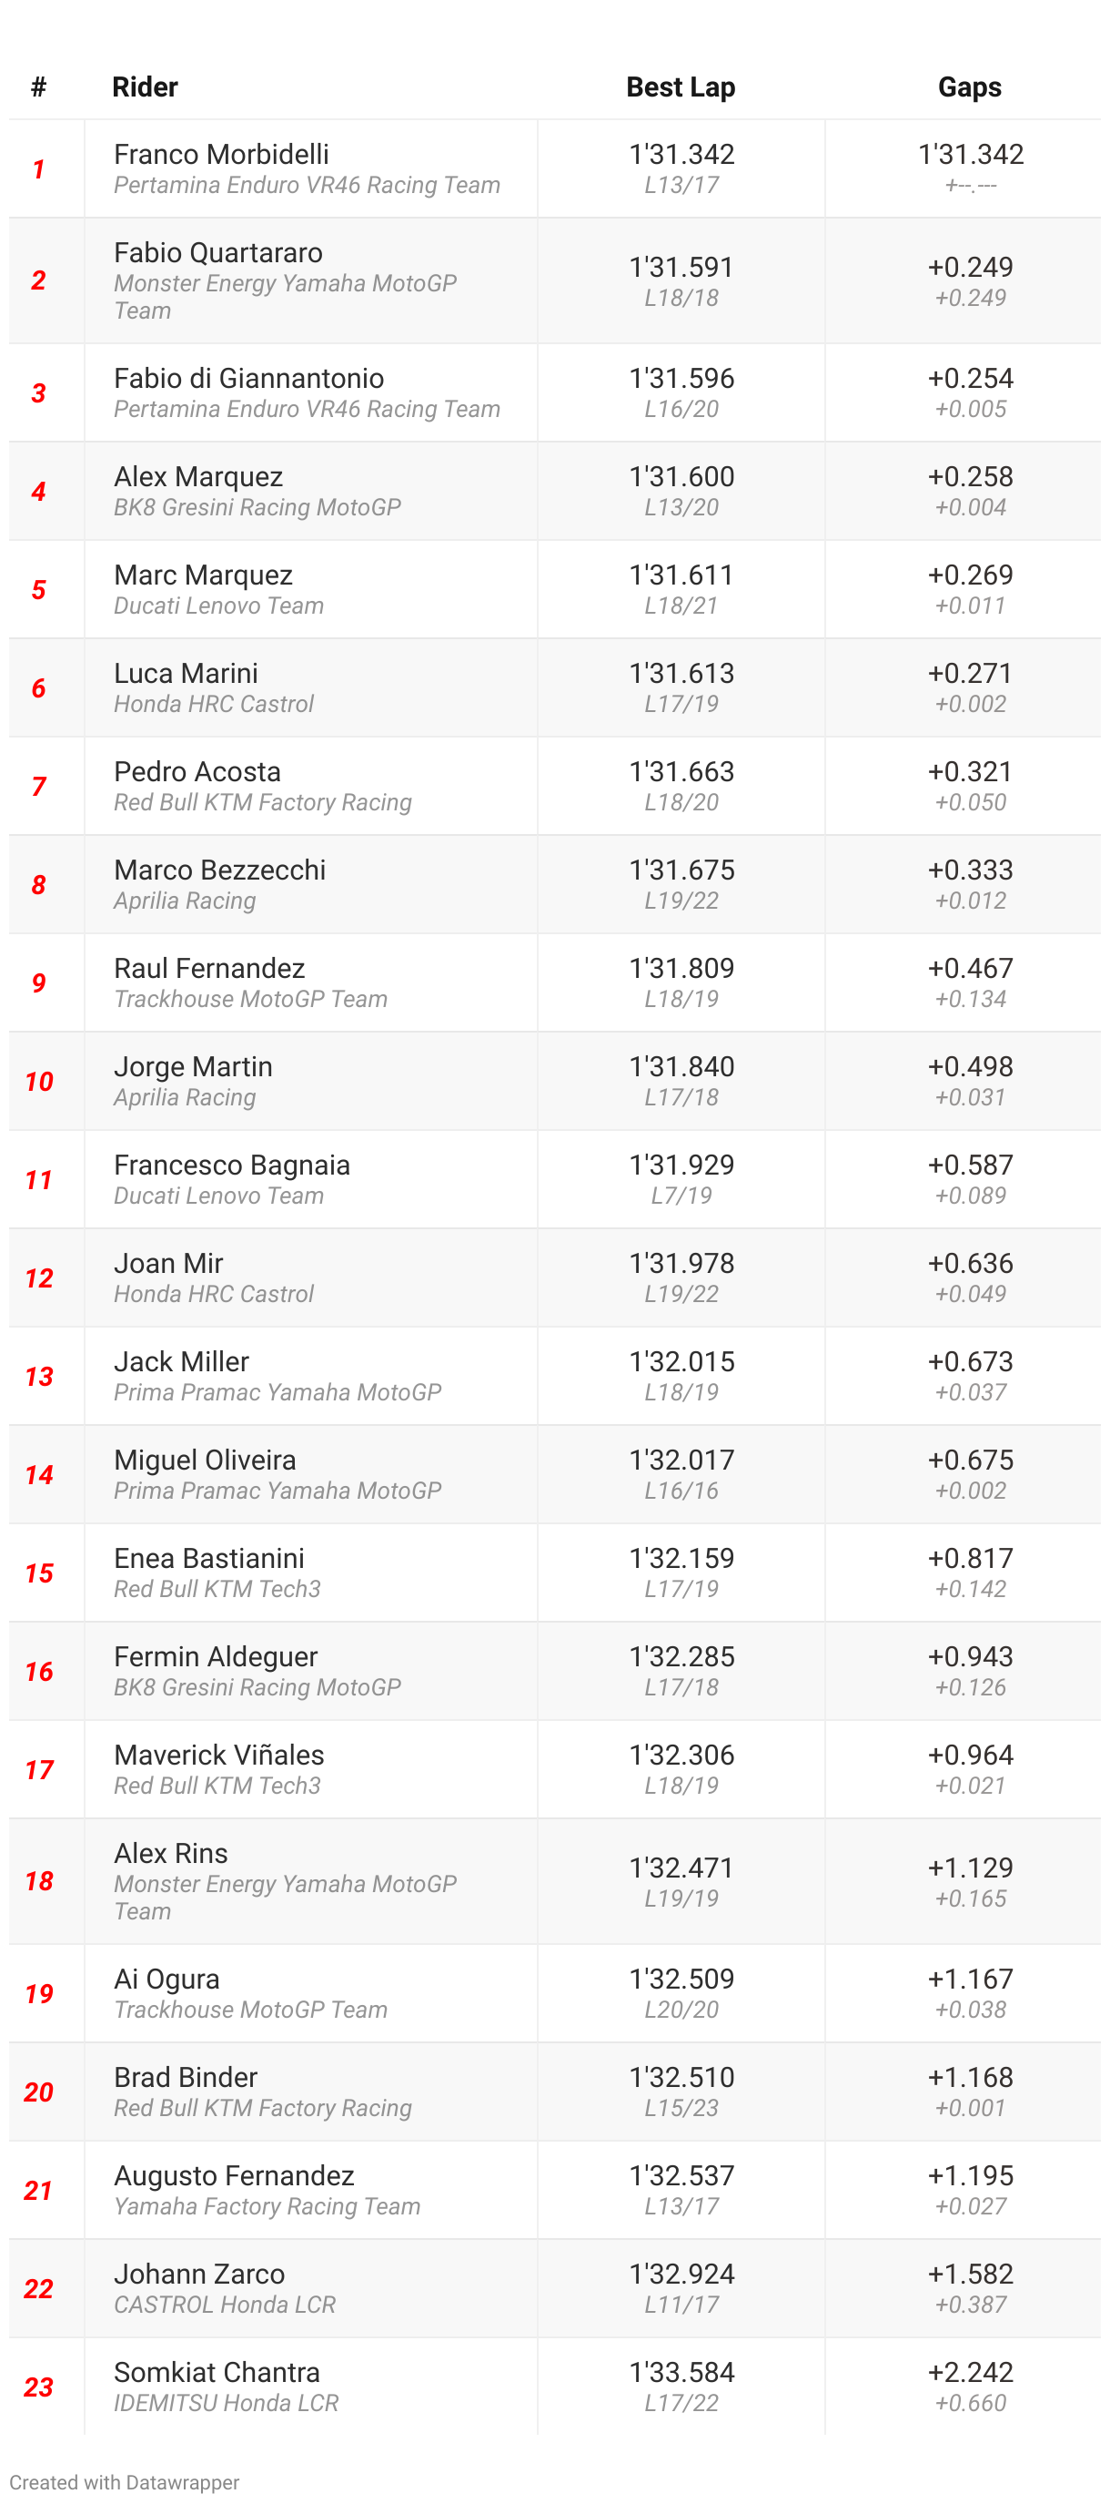This screenshot has height=2504, width=1110.
Task: Select Ai Ogura's team Trackhouse MotoGP Team
Action: (250, 2010)
